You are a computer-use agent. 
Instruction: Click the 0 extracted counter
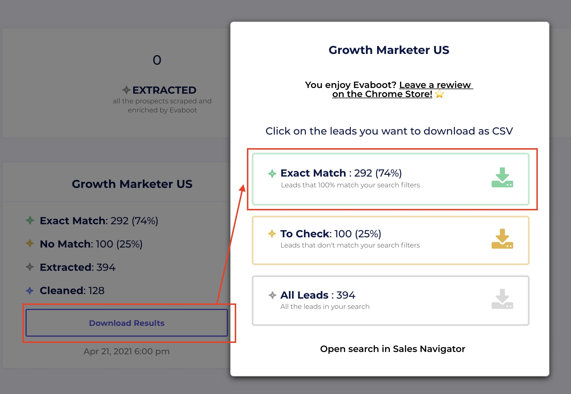[157, 60]
